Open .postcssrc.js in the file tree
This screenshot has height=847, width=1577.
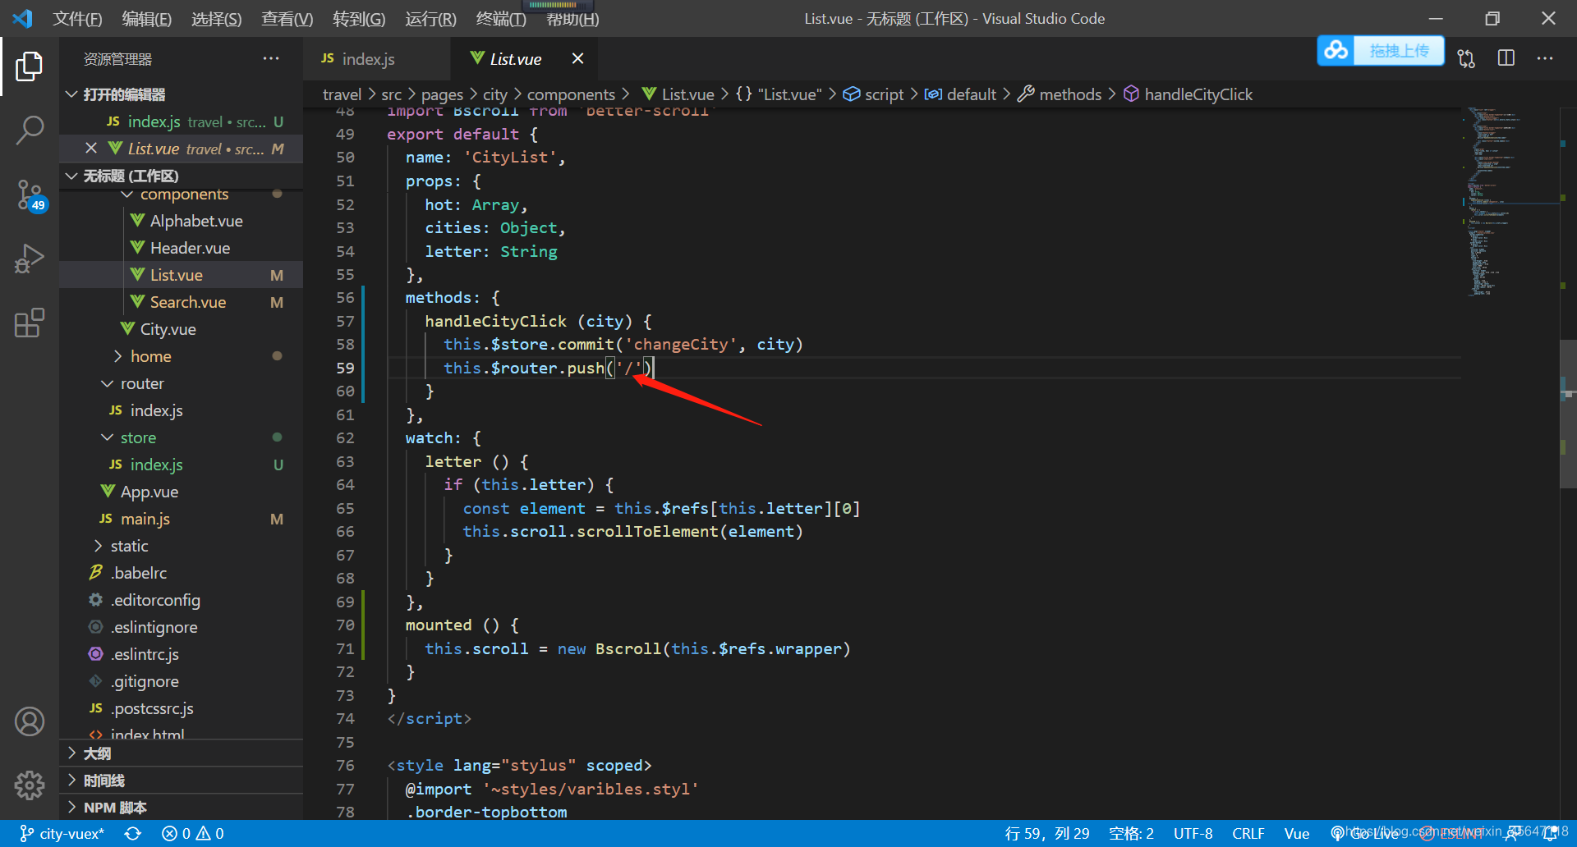[181, 708]
